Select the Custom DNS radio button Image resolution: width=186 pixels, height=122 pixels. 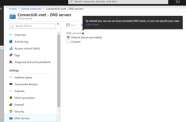coord(68,42)
